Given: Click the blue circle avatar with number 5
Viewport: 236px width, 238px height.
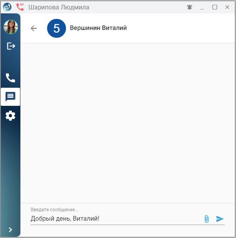Looking at the screenshot, I should 57,28.
